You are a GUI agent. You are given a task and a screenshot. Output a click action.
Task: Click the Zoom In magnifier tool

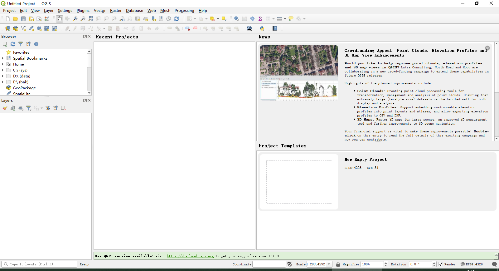point(75,19)
